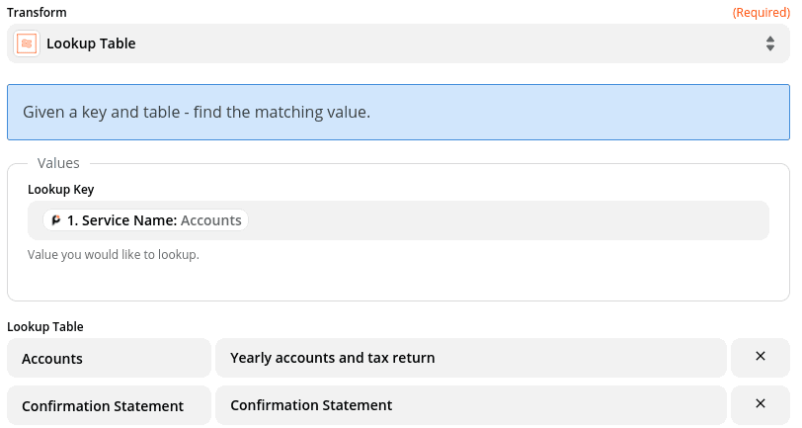The width and height of the screenshot is (802, 428).
Task: Edit the Confirmation Statement key cell
Action: pyautogui.click(x=109, y=405)
